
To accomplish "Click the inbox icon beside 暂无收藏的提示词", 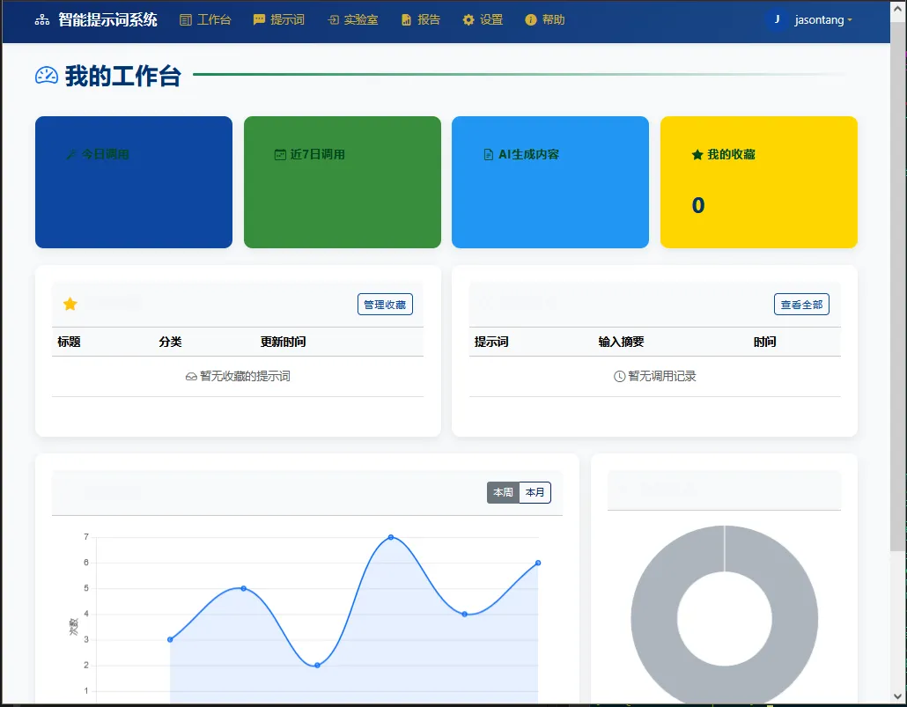I will [x=191, y=377].
